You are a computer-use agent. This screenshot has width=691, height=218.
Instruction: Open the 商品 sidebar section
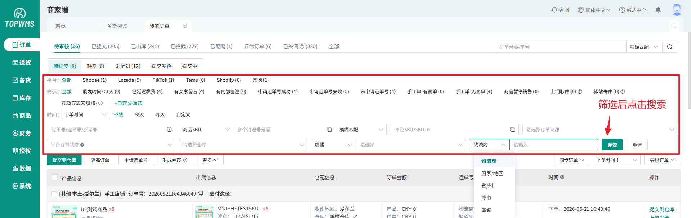[x=22, y=115]
